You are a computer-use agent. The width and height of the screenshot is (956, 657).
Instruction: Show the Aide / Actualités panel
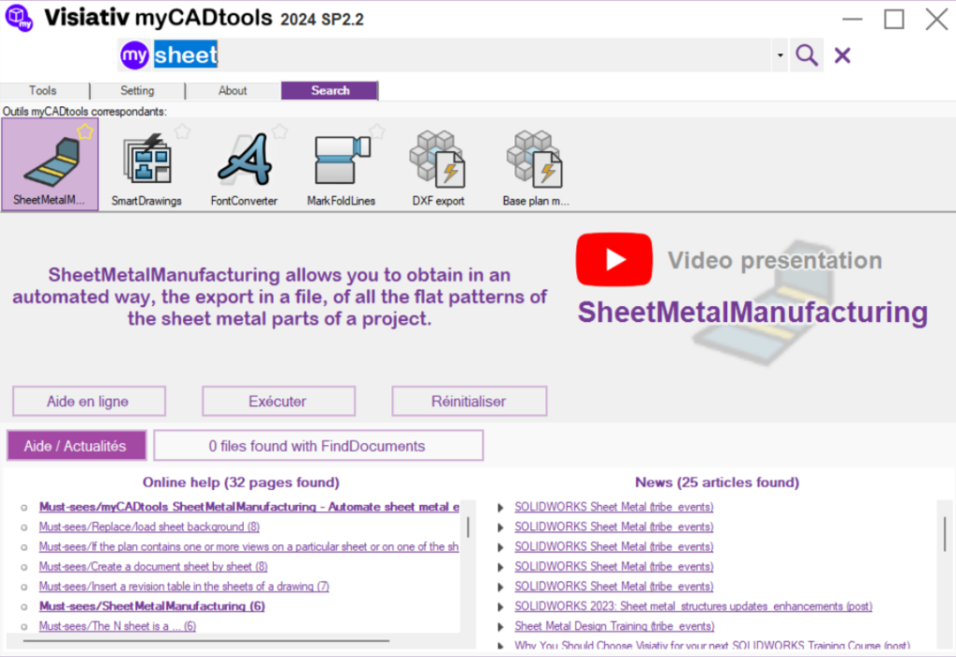[77, 445]
